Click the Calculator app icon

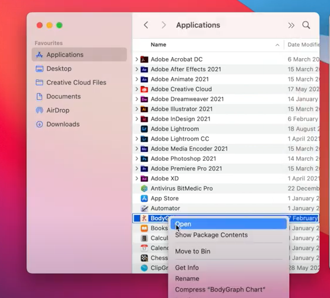144,238
